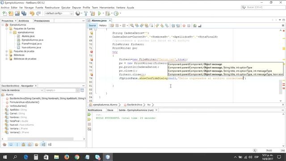Click the Undo arrow icon

[x=32, y=13]
